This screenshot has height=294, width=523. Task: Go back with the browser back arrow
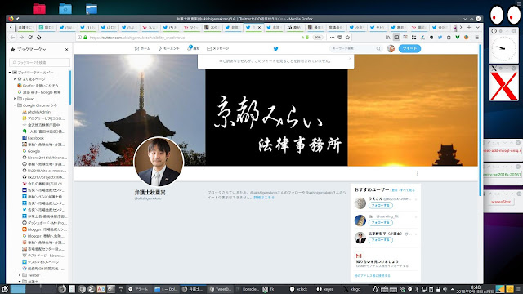pos(12,38)
